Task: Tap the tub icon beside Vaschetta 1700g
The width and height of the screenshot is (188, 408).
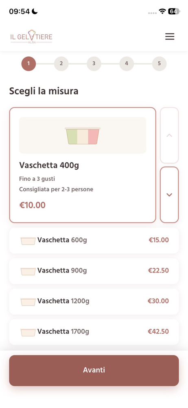Action: [x=28, y=332]
